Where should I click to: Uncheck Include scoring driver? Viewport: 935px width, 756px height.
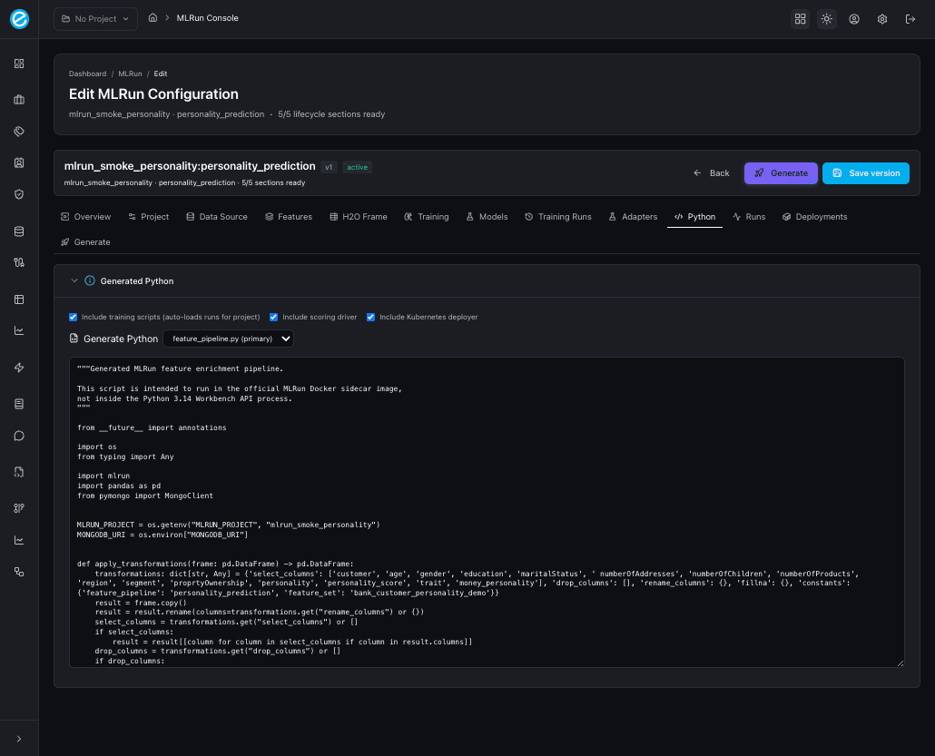[x=273, y=317]
